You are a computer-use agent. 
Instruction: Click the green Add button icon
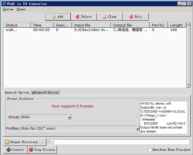click(54, 17)
